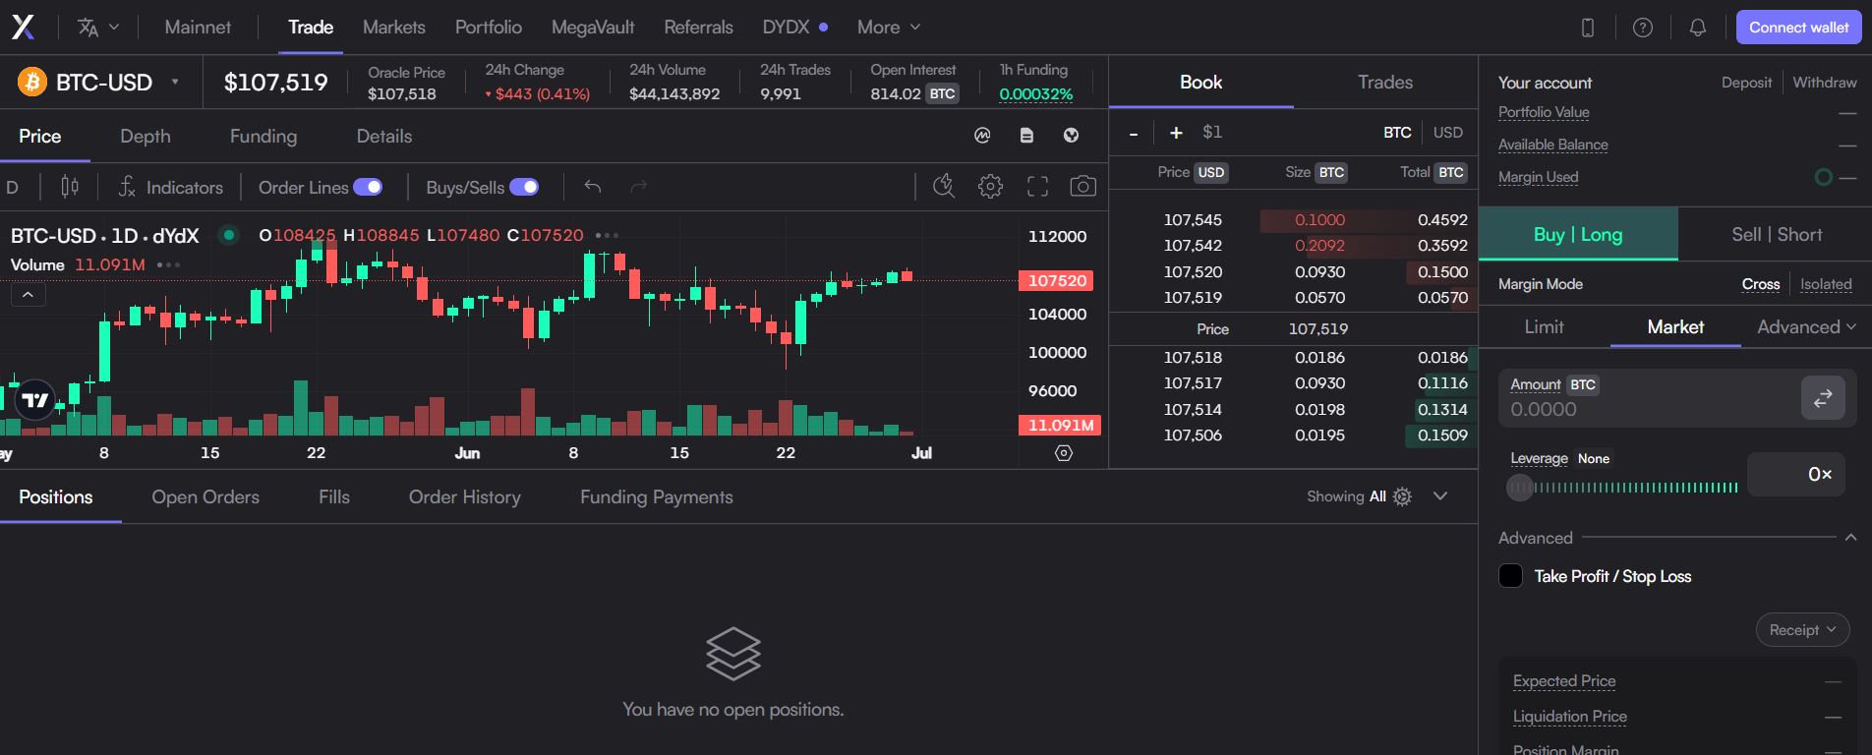Switch to the Trades tab
The image size is (1872, 755).
point(1385,83)
